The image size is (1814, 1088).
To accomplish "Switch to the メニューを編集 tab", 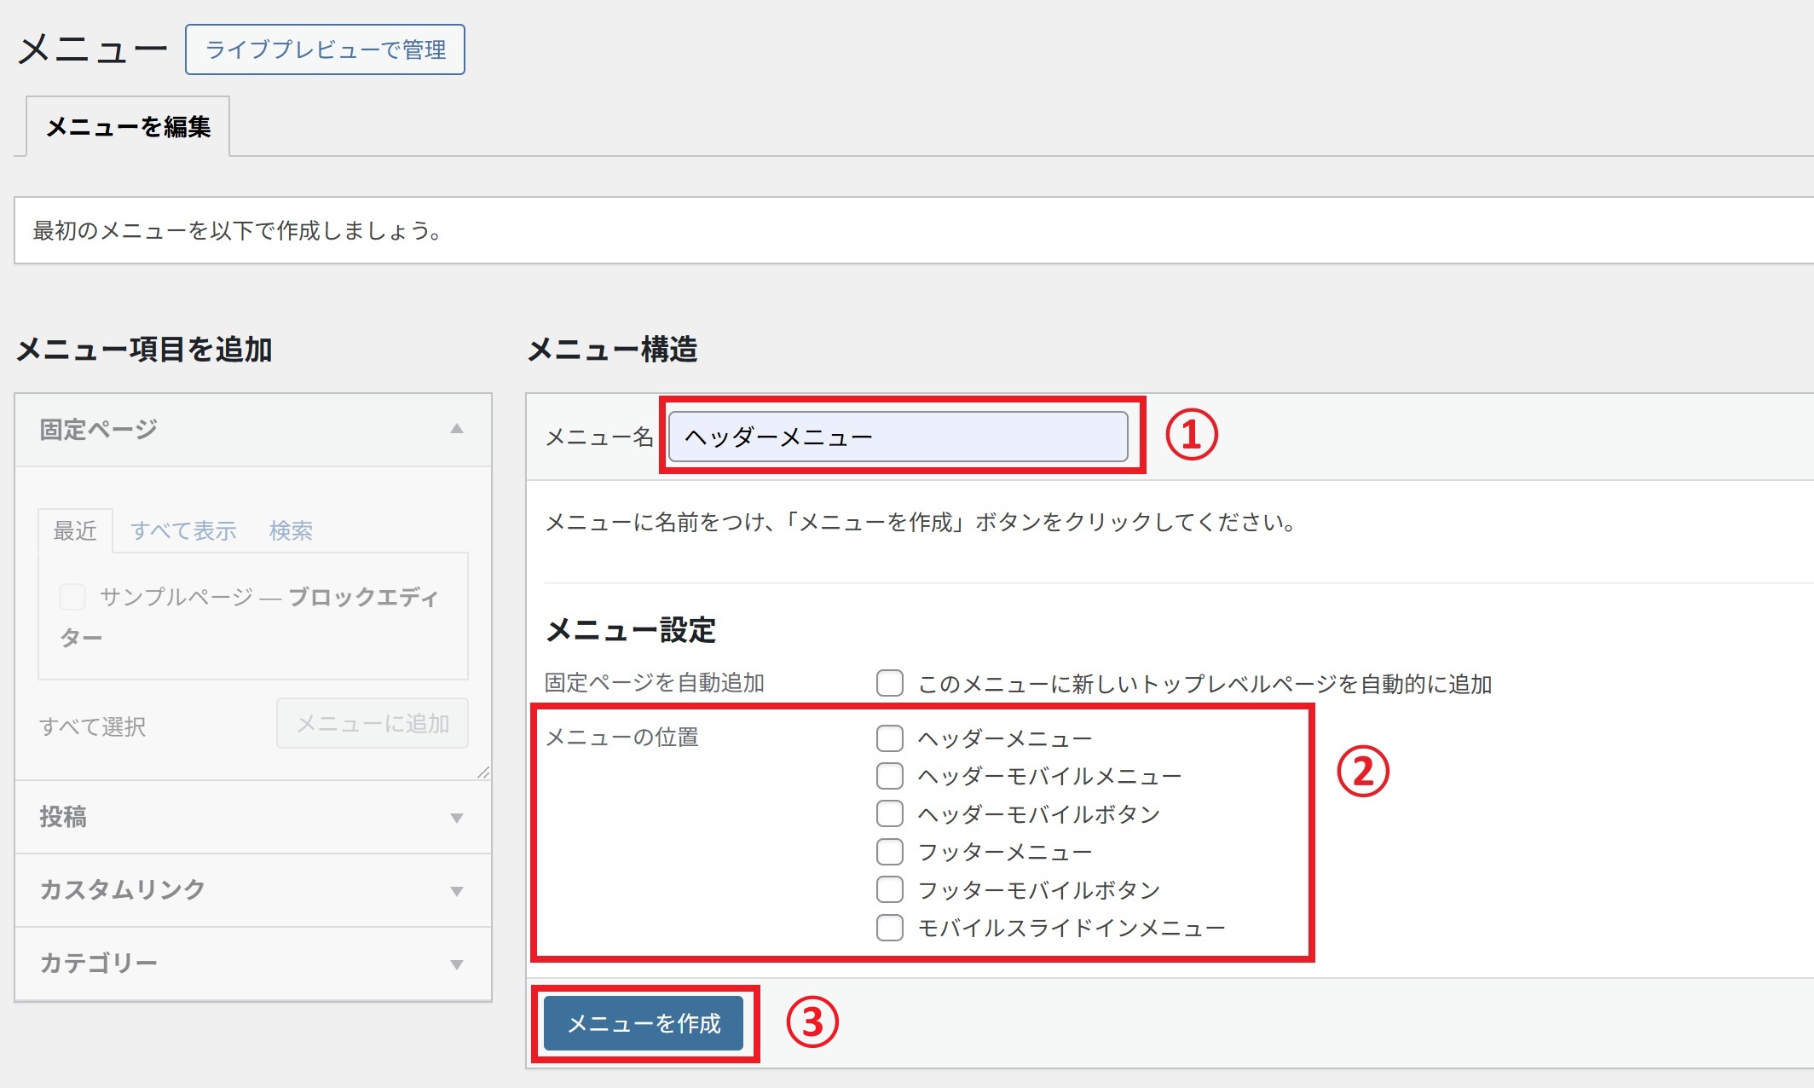I will coord(128,127).
